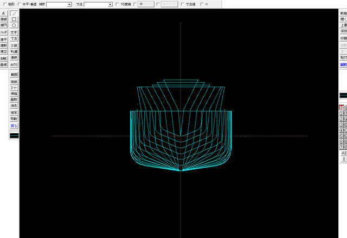The image size is (347, 238).
Task: Select the 範囲 range selection tool
Action: 14,75
